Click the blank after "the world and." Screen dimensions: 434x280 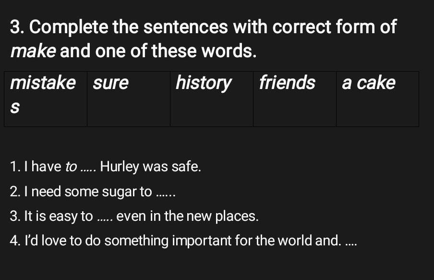pos(351,242)
